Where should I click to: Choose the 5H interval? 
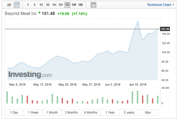click(x=61, y=5)
